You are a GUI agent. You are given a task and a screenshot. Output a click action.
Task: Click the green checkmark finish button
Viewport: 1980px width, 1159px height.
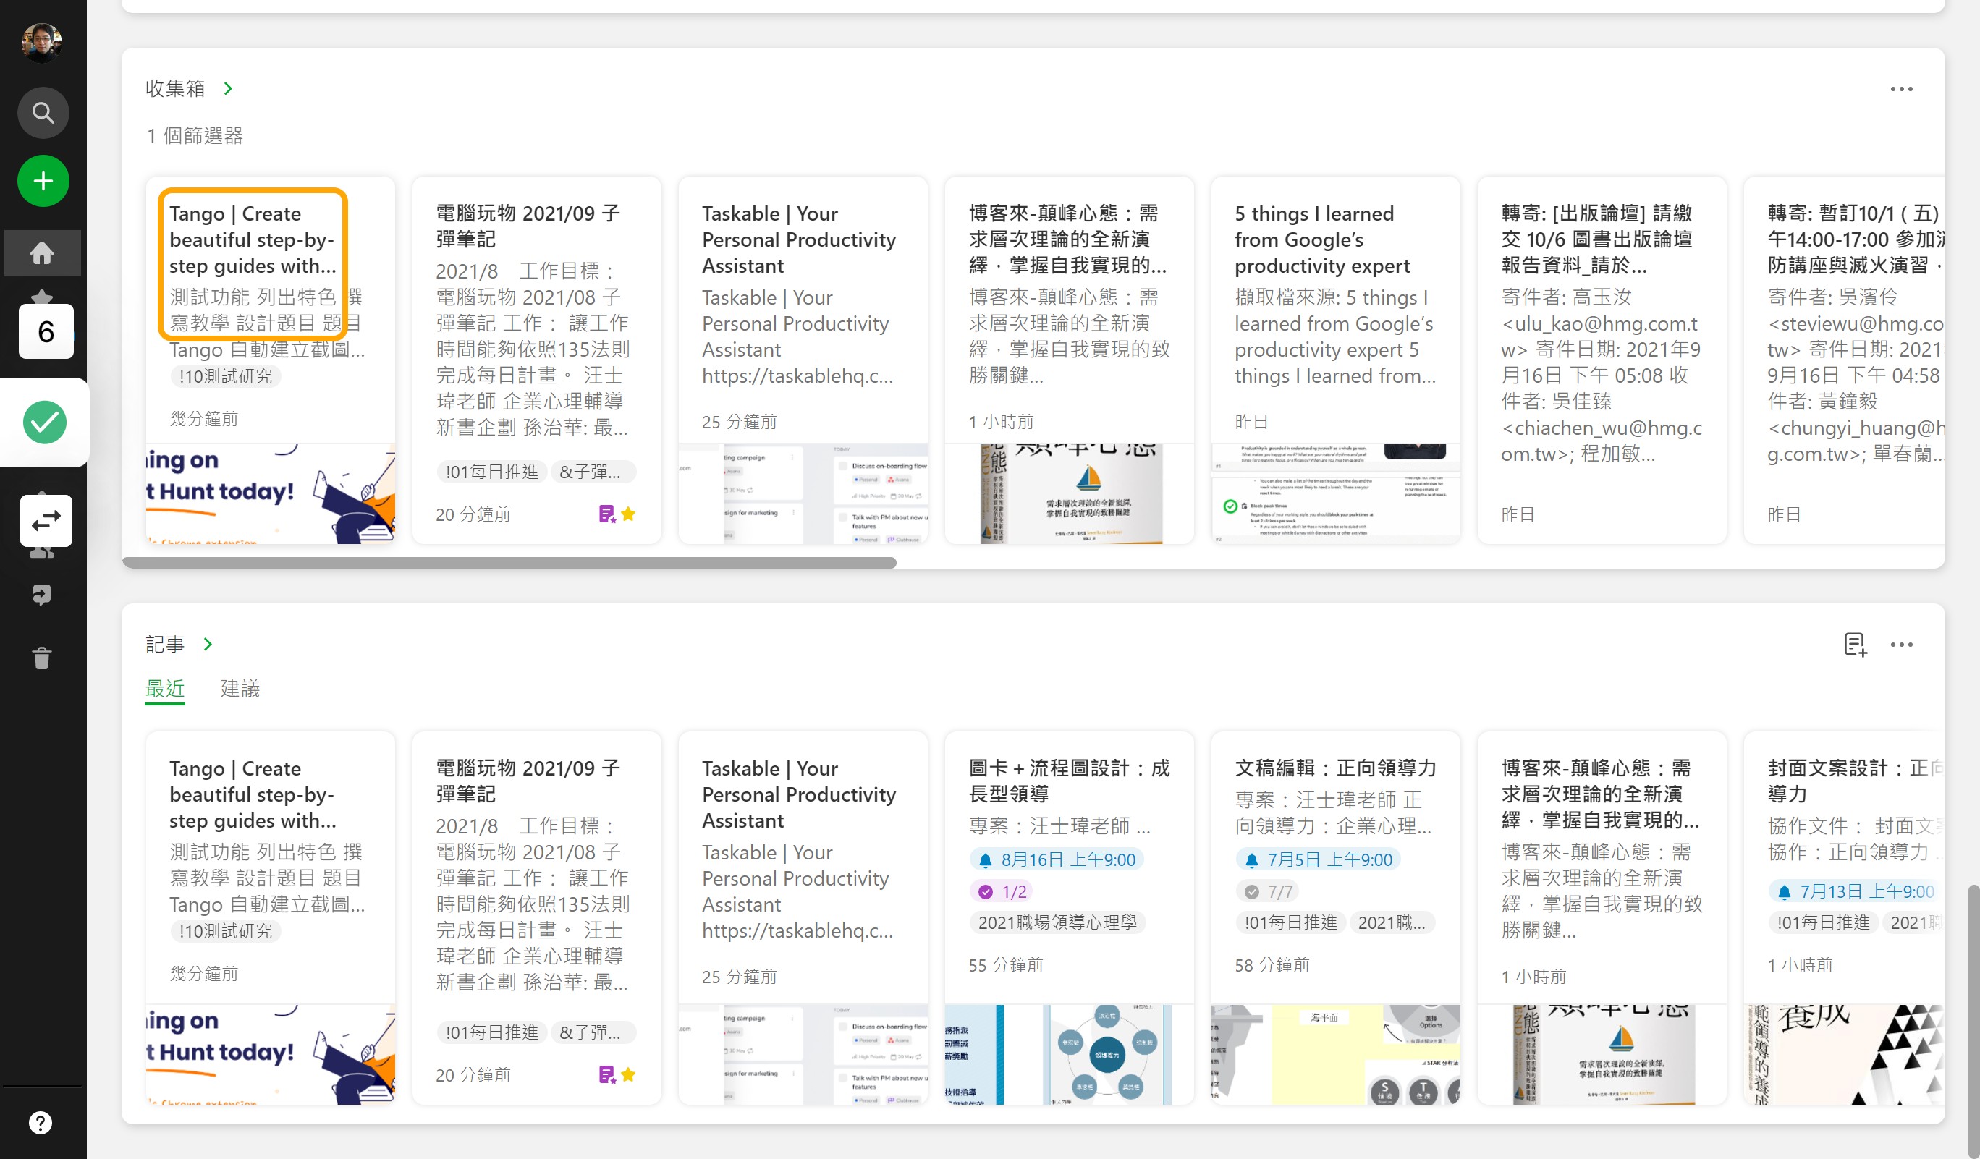[45, 423]
